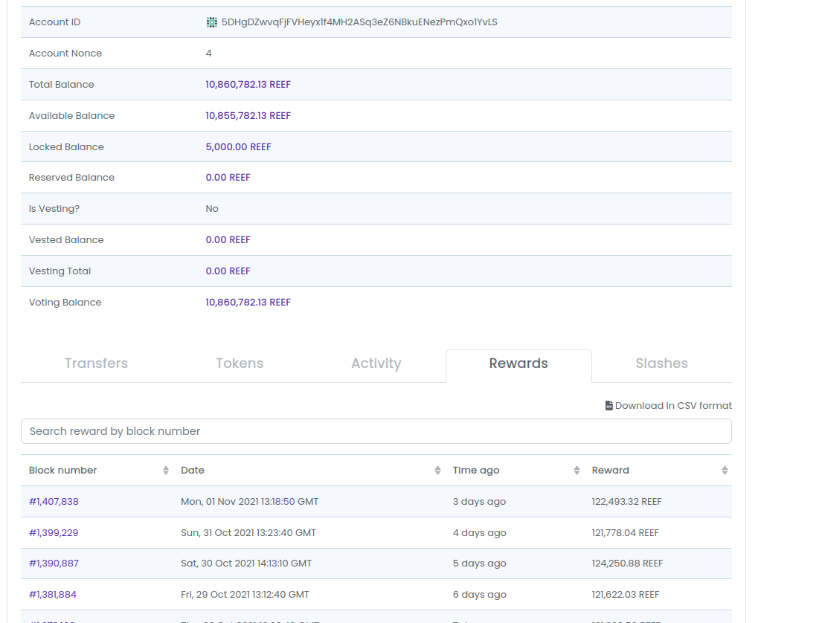Open block #1,407,838
Viewport: 819px width, 623px height.
(x=53, y=501)
